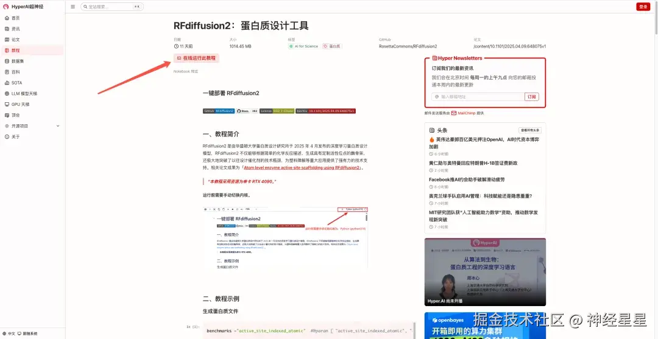
Task: Open the 数据集 datasets sidebar item
Action: pos(32,61)
